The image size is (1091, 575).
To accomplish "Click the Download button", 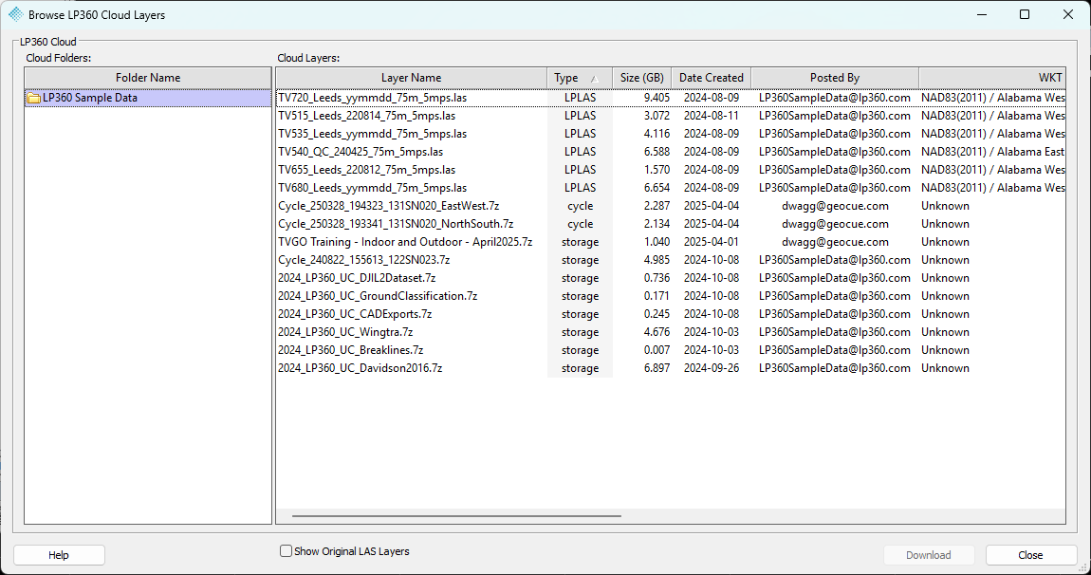I will tap(928, 555).
